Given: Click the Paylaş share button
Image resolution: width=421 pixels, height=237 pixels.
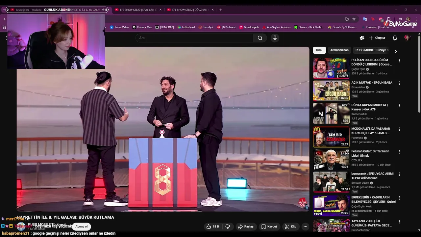Looking at the screenshot, I should coord(246,226).
